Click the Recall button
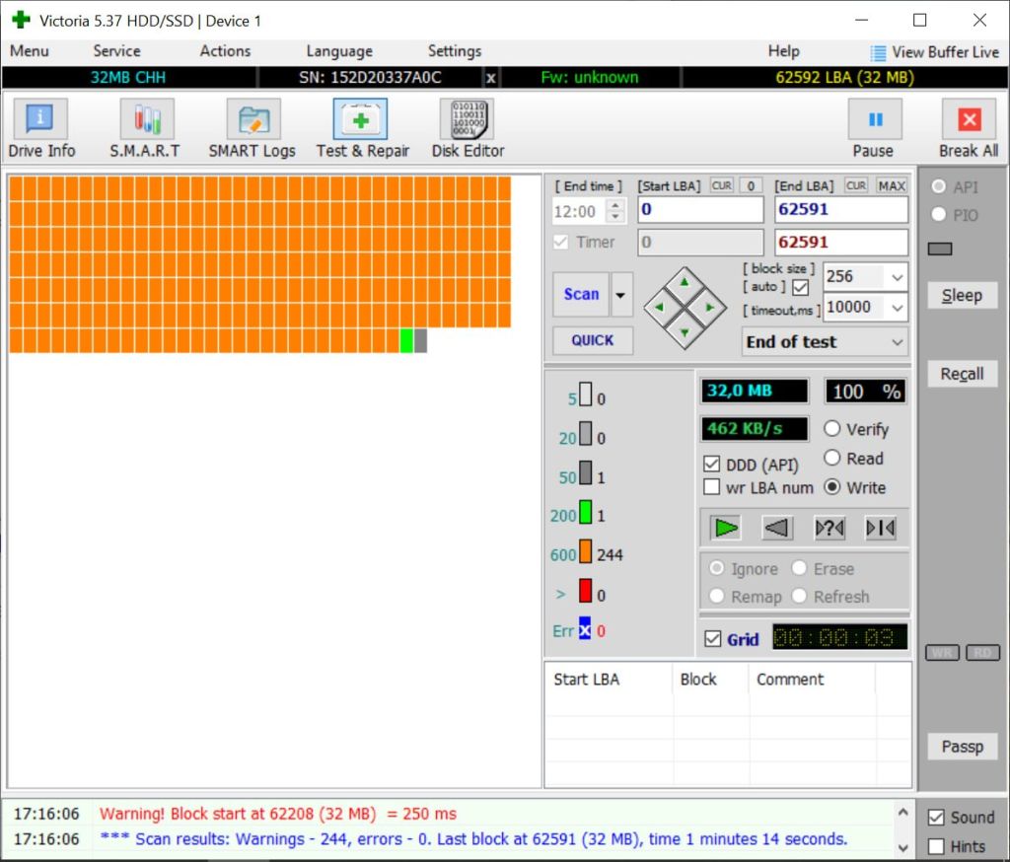Viewport: 1010px width, 862px height. tap(963, 375)
